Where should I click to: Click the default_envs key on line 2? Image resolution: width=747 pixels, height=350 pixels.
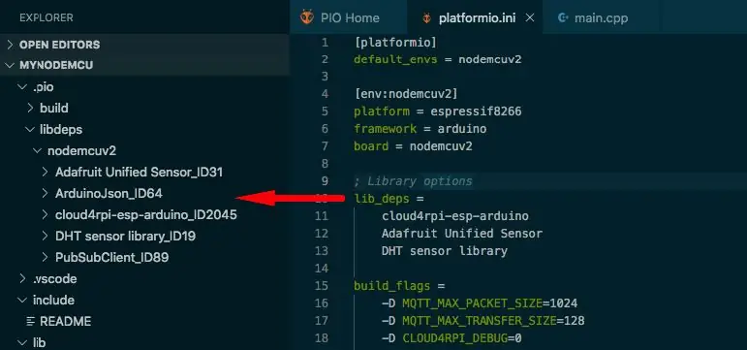(x=395, y=59)
